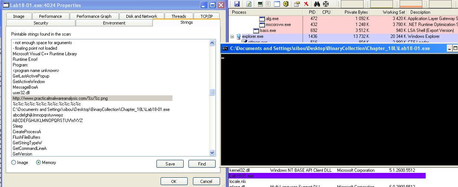The width and height of the screenshot is (458, 187).
Task: Click the Refresh Now toolbar icon
Action: coord(249,4)
